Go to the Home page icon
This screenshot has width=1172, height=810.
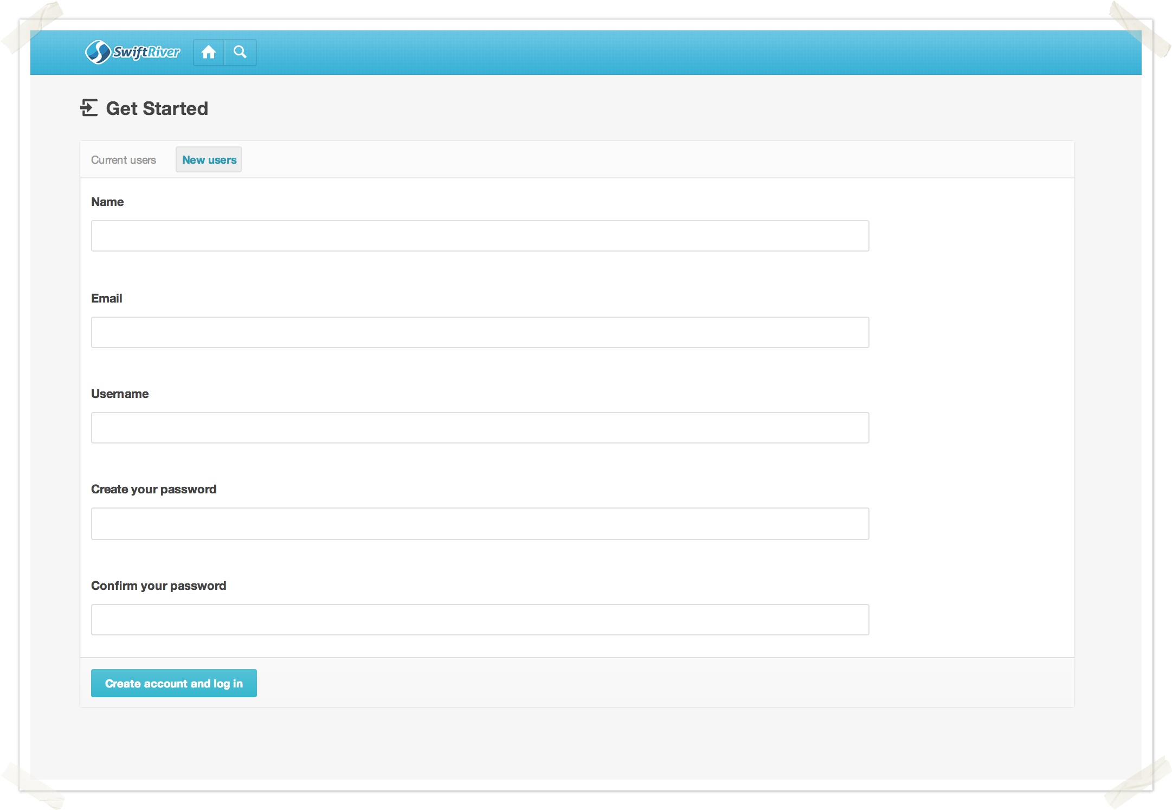(x=209, y=53)
